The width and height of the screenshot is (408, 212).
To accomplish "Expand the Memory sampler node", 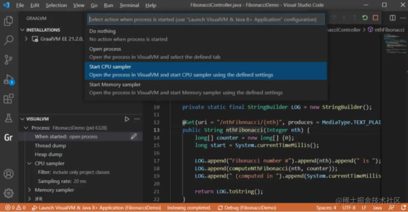I will tap(29, 190).
